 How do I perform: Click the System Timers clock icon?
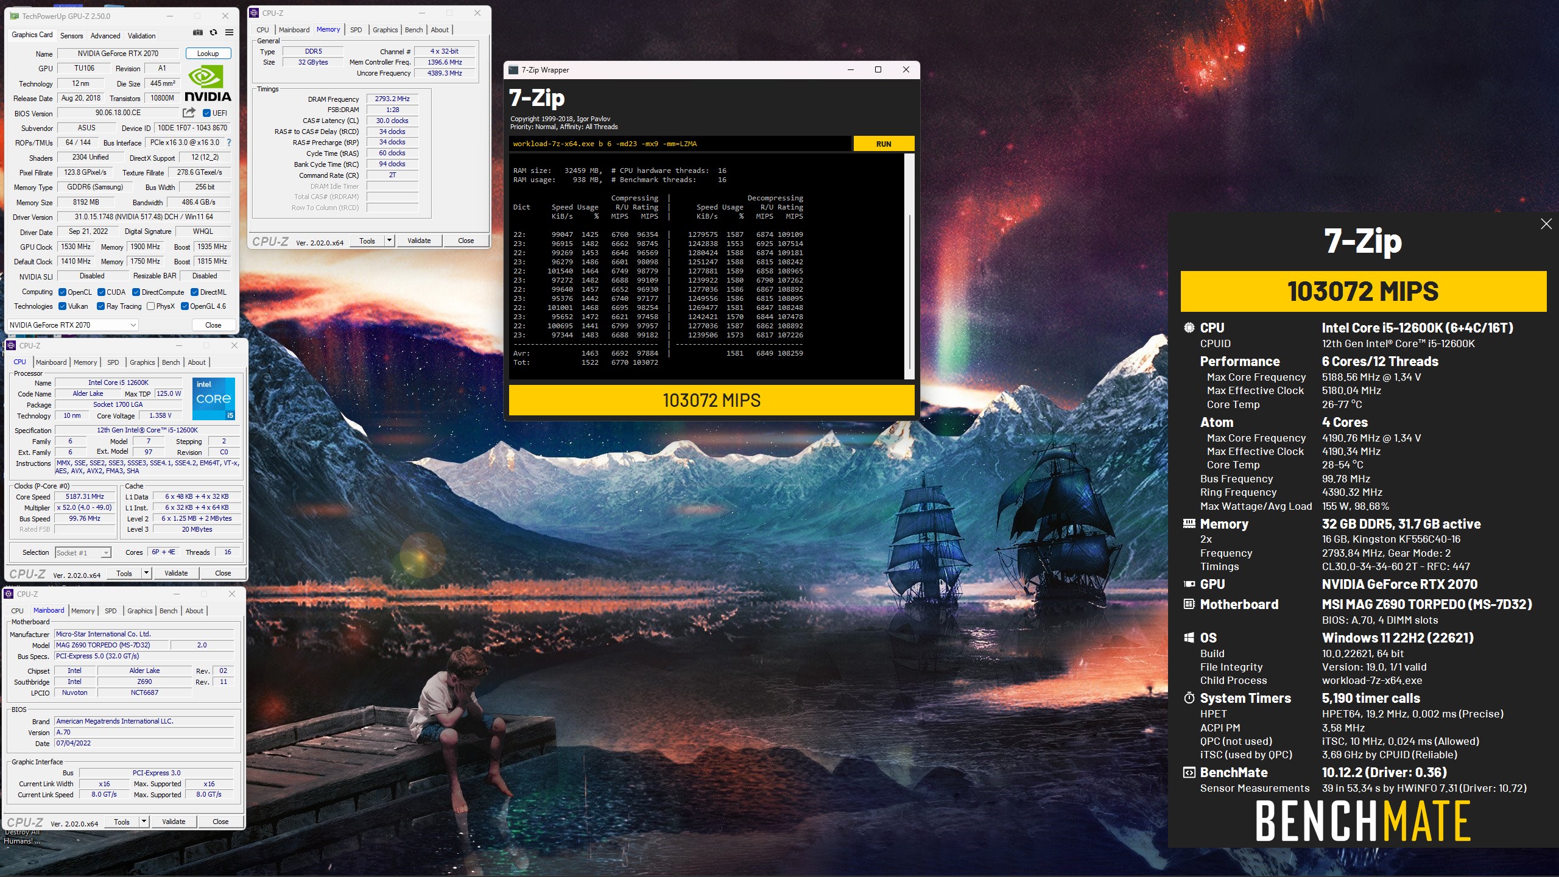tap(1189, 698)
